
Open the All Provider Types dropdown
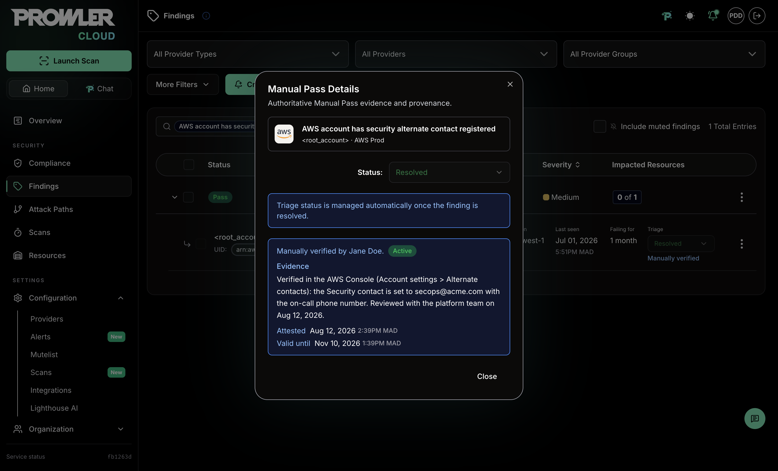248,54
